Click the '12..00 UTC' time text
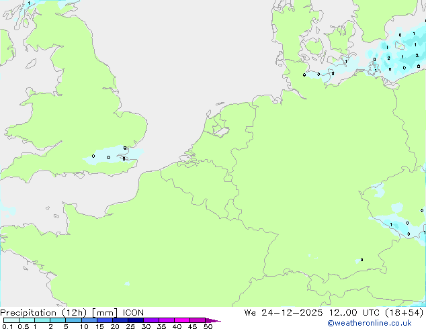This screenshot has width=426, height=329. coord(354,313)
